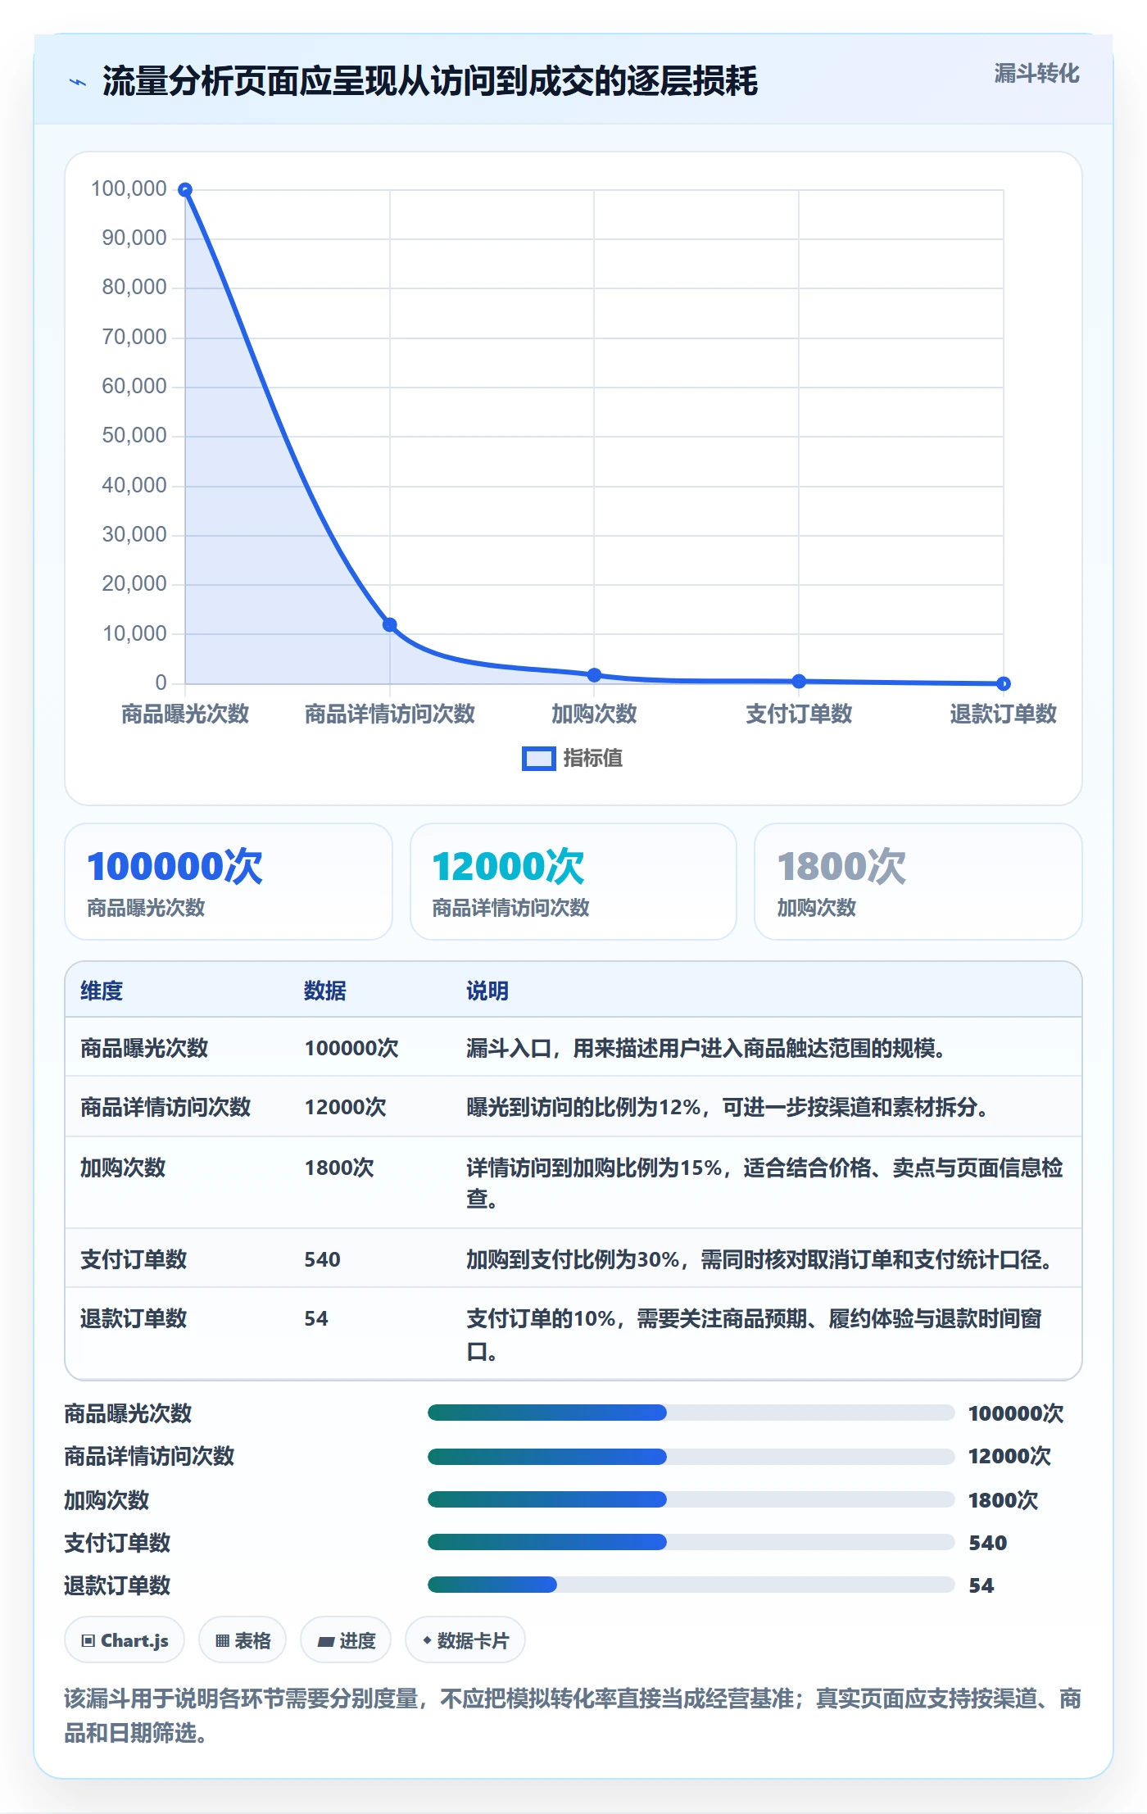Click the page title 流量分析页面应呈现从访问到成交的逐层损耗
Viewport: 1147px width, 1814px height.
point(430,81)
